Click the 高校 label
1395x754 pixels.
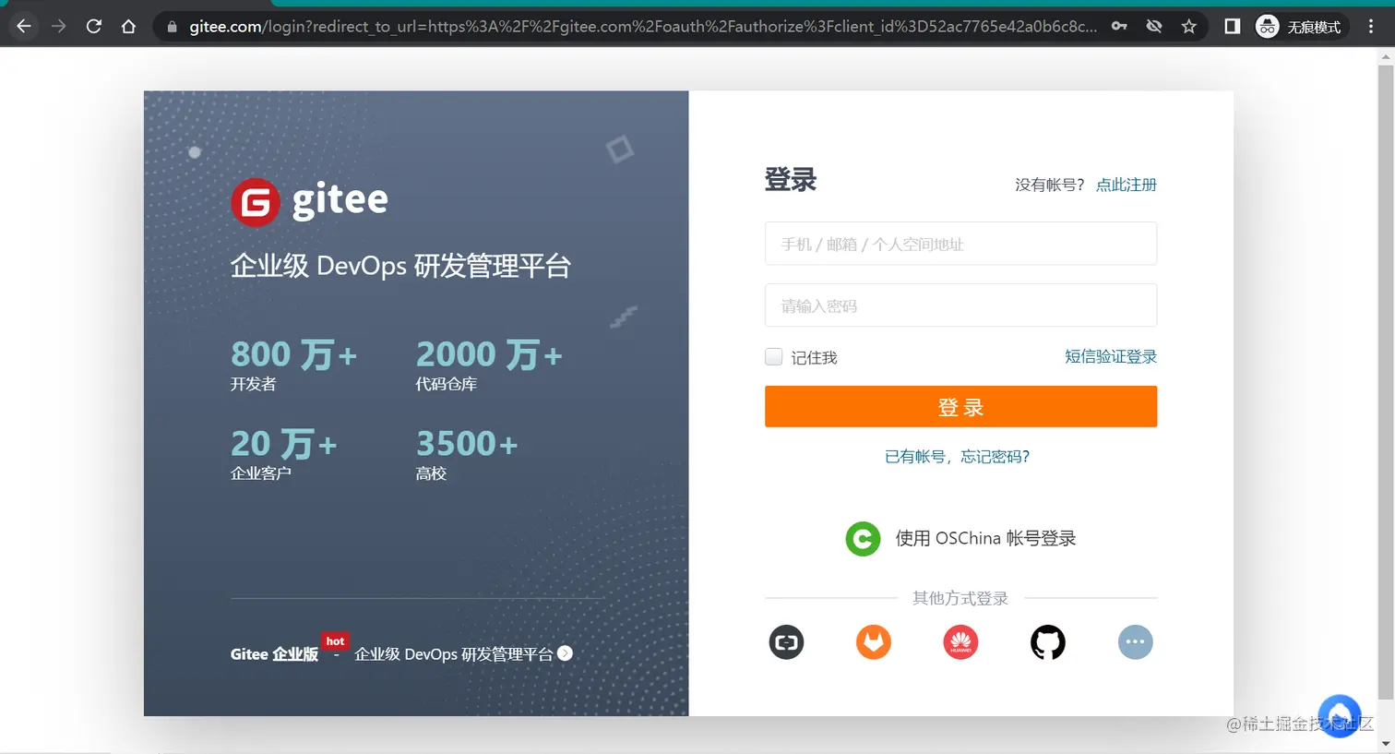click(x=432, y=474)
